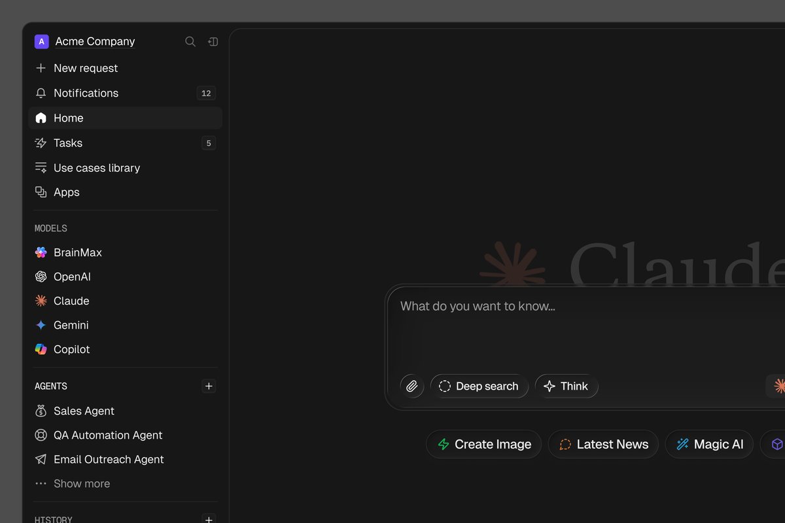The width and height of the screenshot is (785, 523).
Task: Click the Magic AI suggestion chip
Action: 709,445
